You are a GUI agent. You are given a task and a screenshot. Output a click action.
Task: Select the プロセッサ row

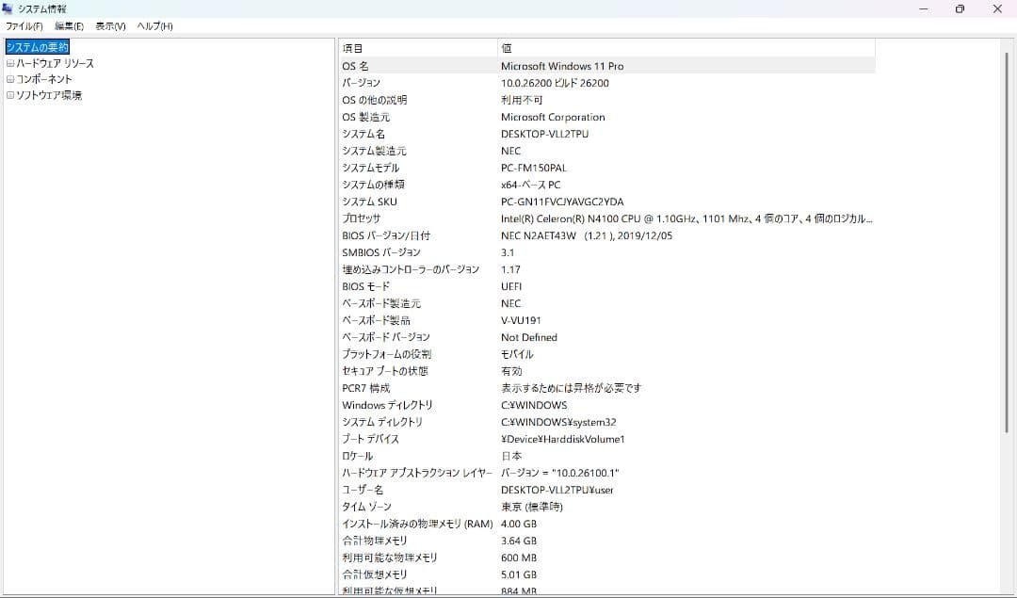click(x=471, y=218)
